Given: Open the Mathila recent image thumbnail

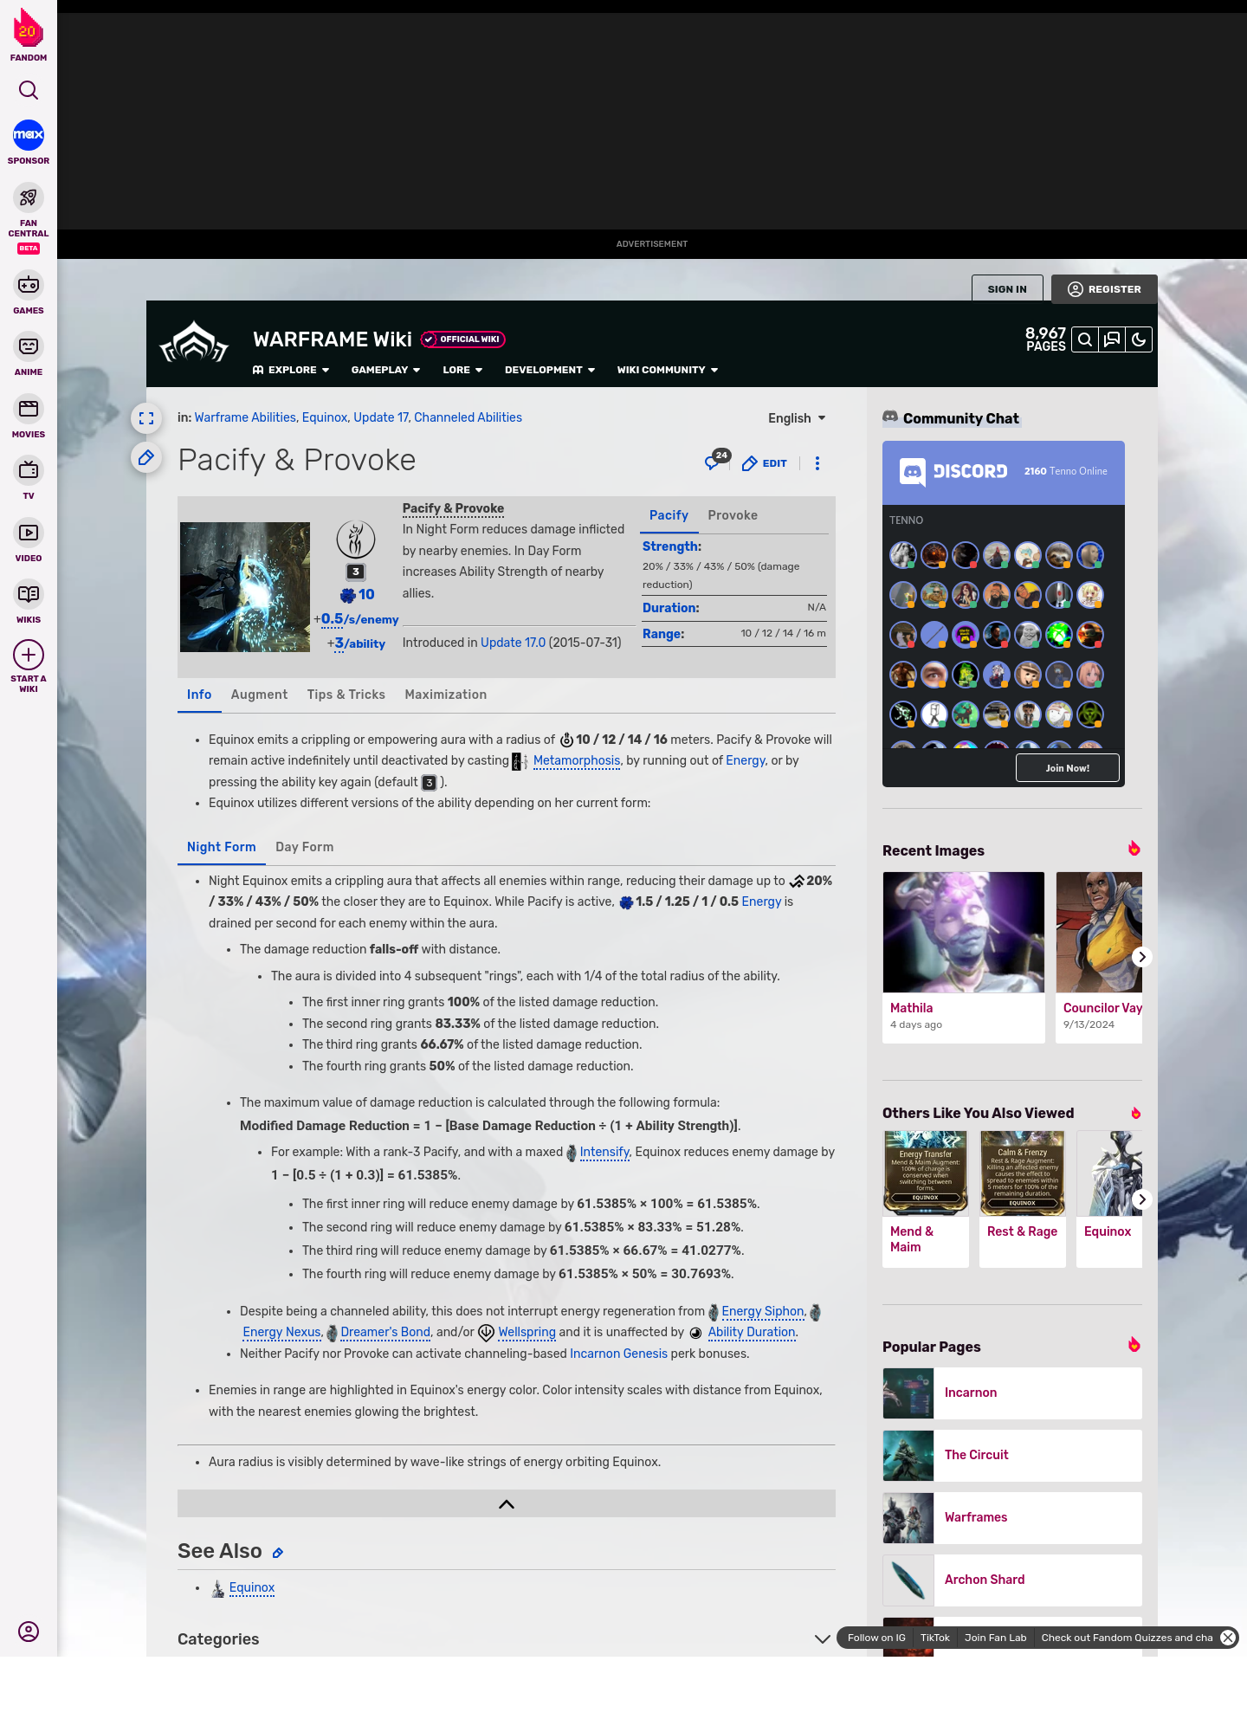Looking at the screenshot, I should point(964,932).
